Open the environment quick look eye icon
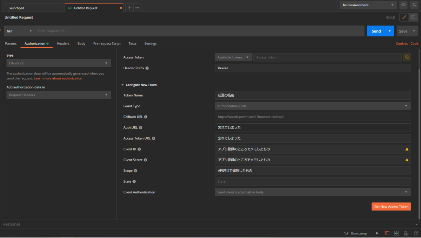 403,5
